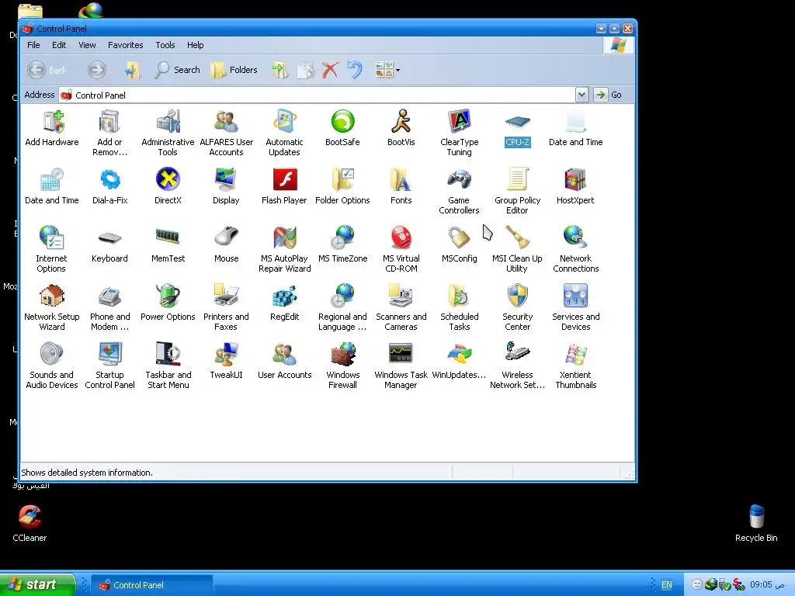Open the View menu

(x=87, y=45)
